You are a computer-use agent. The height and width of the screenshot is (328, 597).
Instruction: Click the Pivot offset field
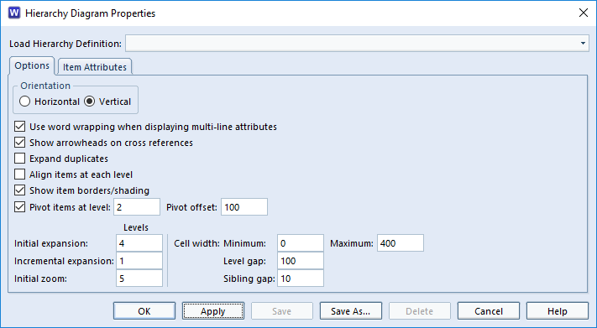(244, 207)
